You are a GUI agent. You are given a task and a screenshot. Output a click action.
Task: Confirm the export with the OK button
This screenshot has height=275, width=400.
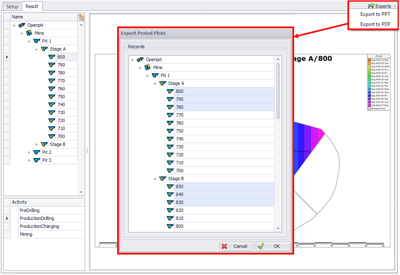[x=273, y=246]
